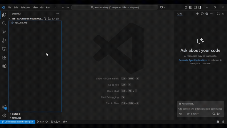Show hidden menu bar items
This screenshot has height=128, width=227.
[x=55, y=7]
